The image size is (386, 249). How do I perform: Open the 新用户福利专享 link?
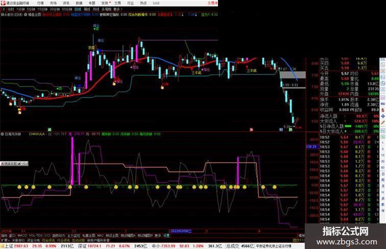[98, 240]
